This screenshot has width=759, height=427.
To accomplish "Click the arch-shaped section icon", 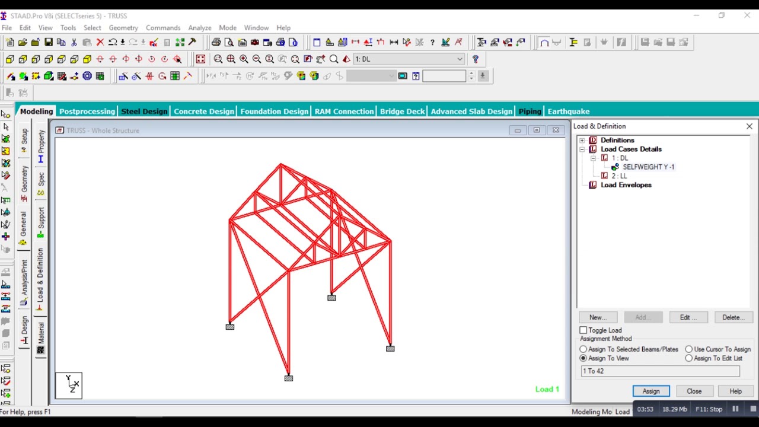I will [x=544, y=42].
